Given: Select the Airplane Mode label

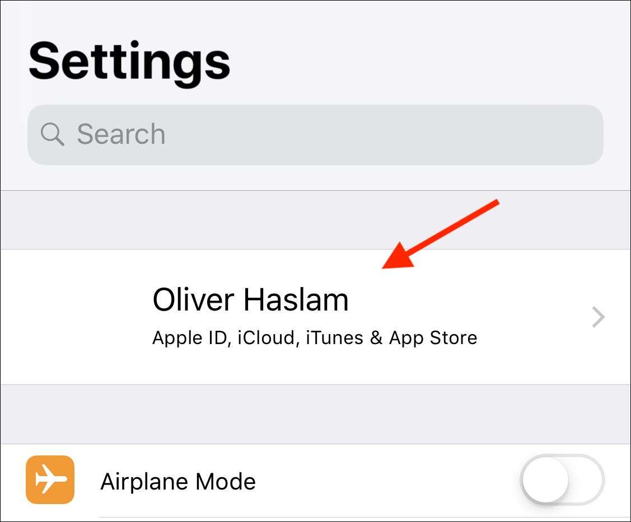Looking at the screenshot, I should click(178, 482).
